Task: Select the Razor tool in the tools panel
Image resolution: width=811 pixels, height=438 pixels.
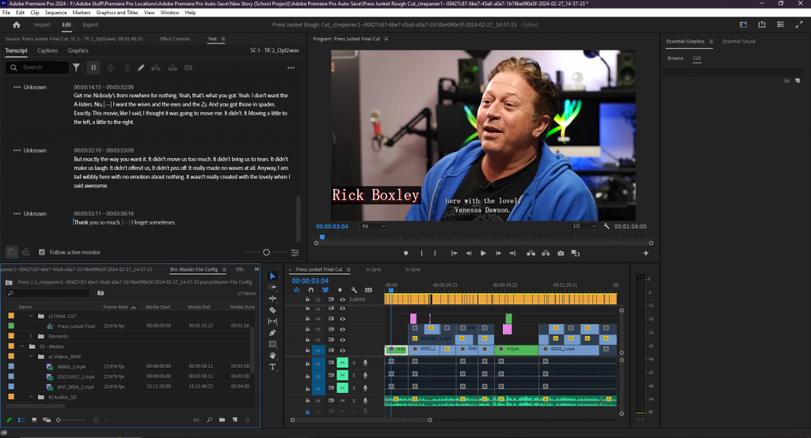Action: 273,310
